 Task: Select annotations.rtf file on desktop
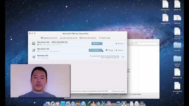177,88
